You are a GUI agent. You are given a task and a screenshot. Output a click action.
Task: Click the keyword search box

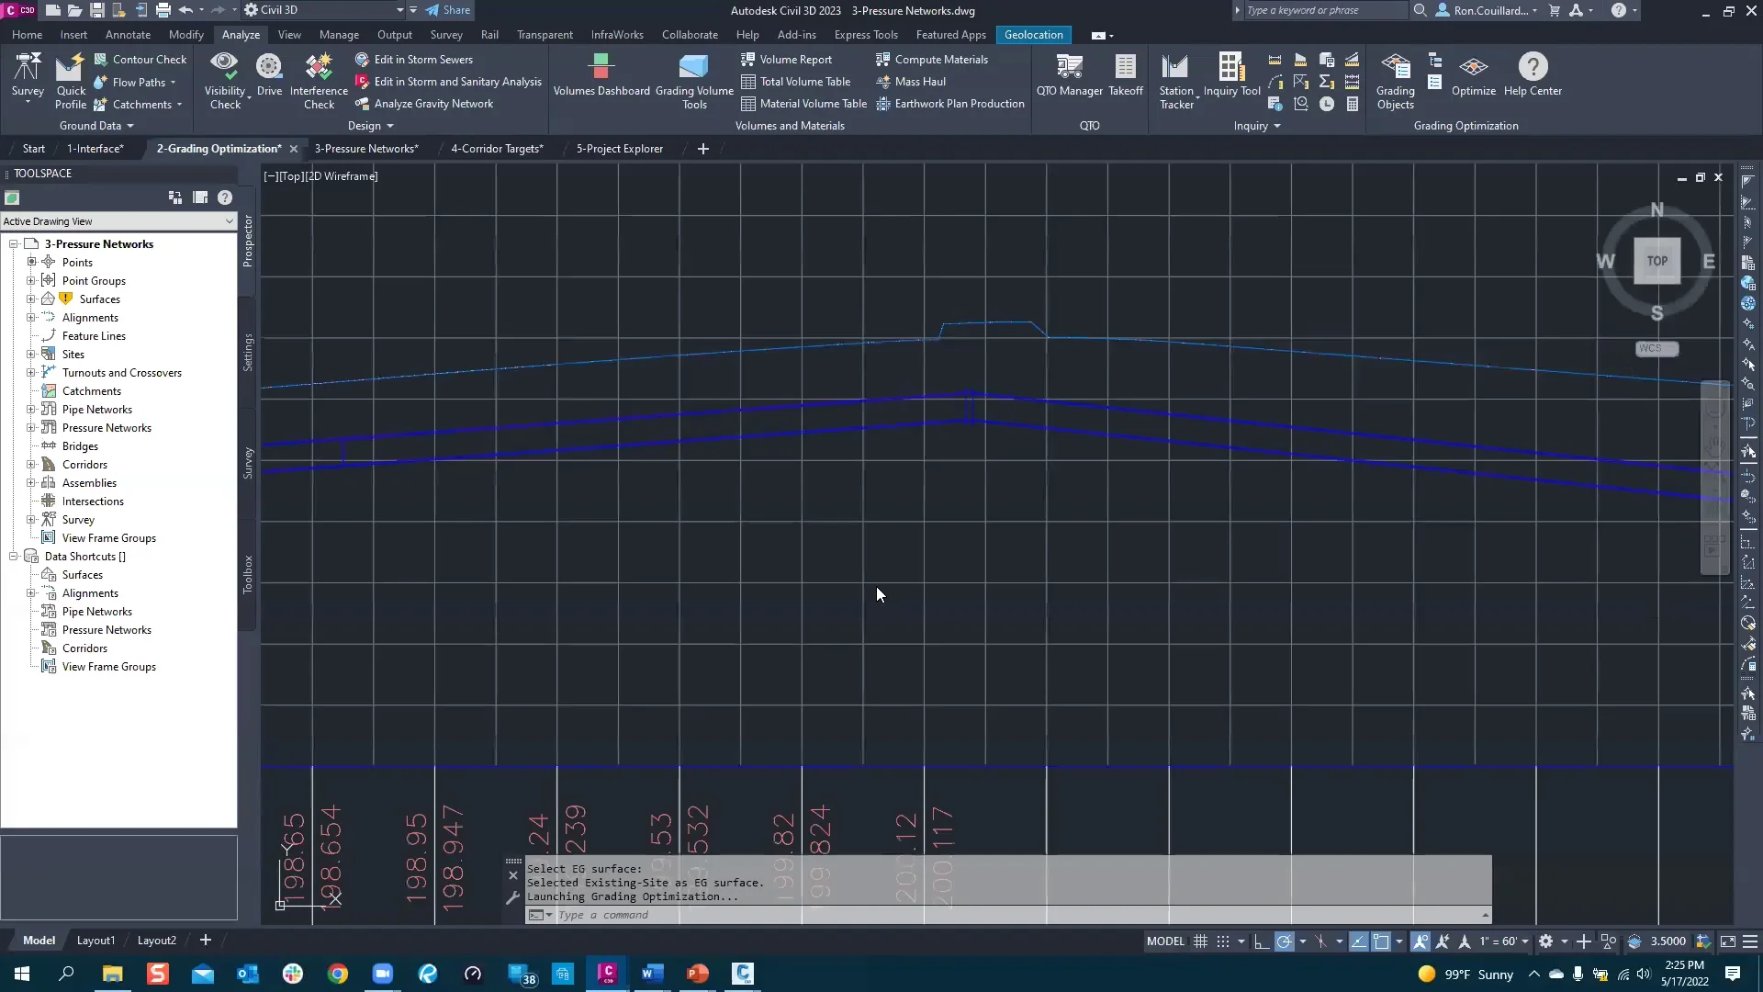[1324, 10]
